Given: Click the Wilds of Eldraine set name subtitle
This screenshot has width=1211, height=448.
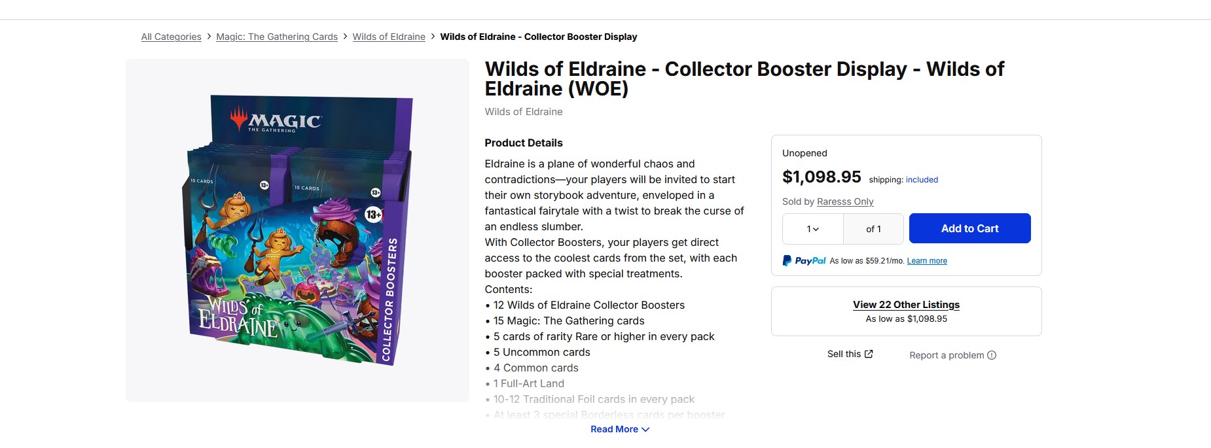Looking at the screenshot, I should click(x=524, y=112).
